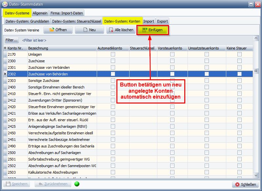Screen dimensions: 262x191
Task: Click the Umsatzsteuerkonto column header
Action: [x=207, y=48]
